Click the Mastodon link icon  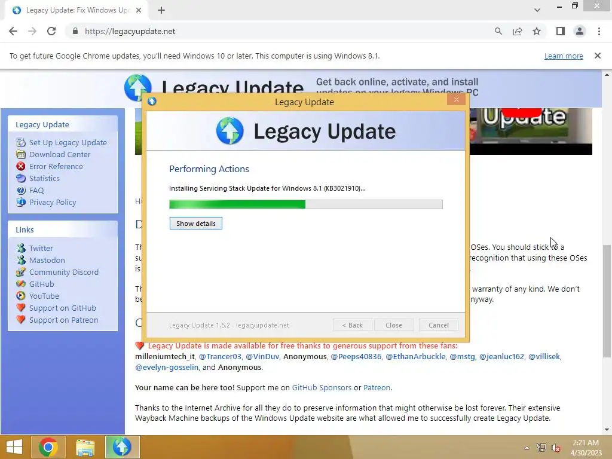pos(21,261)
